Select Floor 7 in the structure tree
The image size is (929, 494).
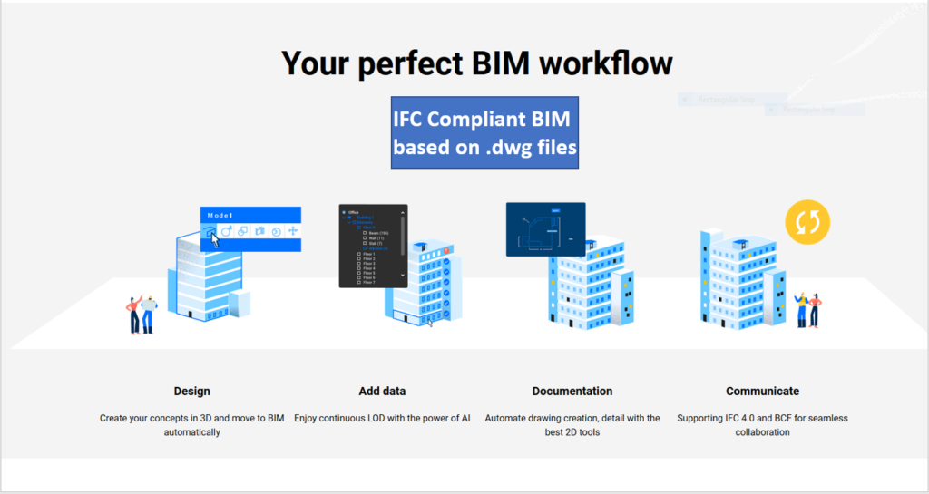coord(369,283)
